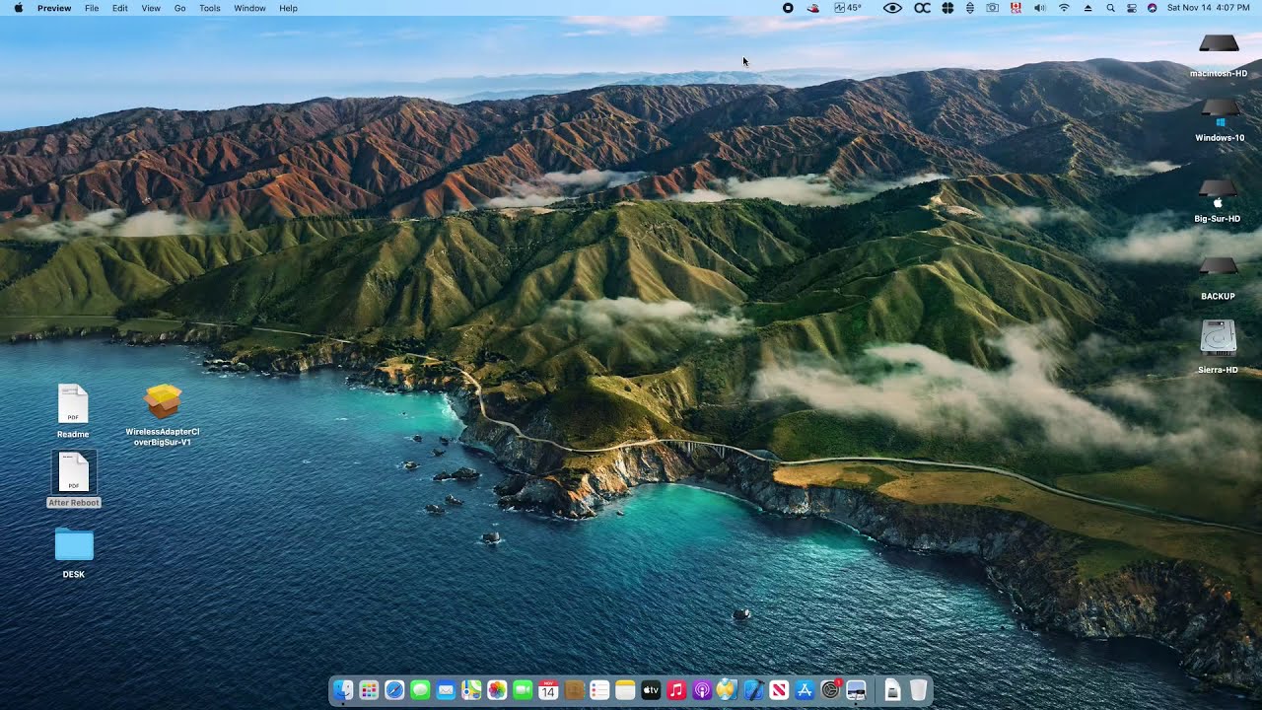1262x710 pixels.
Task: Launch Apple TV from the Dock
Action: 651,690
